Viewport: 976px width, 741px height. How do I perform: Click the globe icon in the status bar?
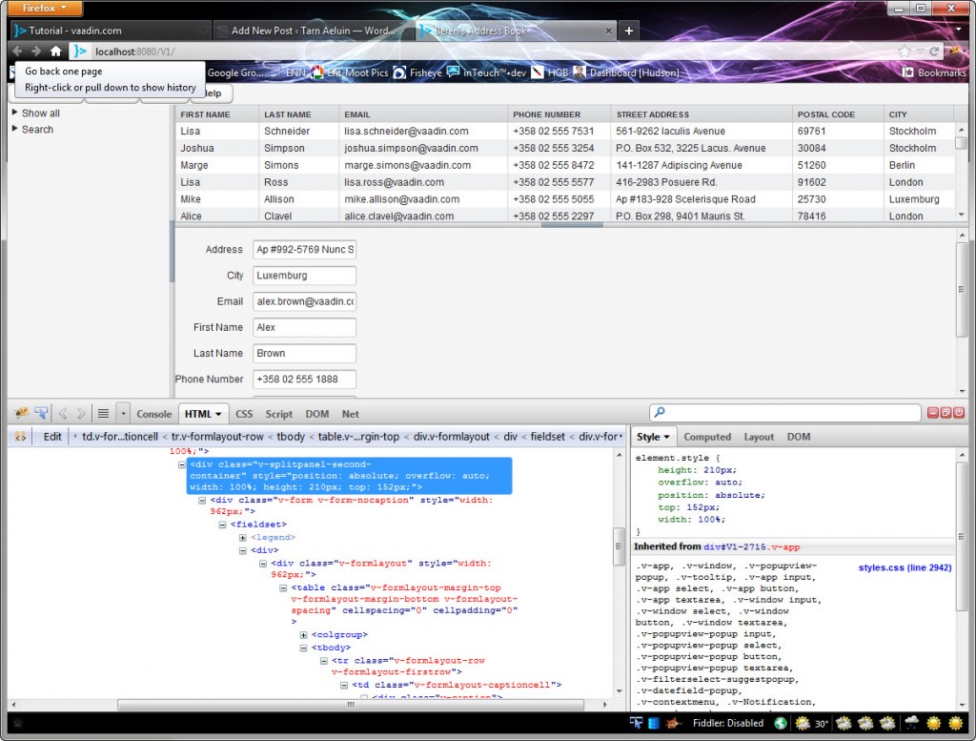(780, 723)
